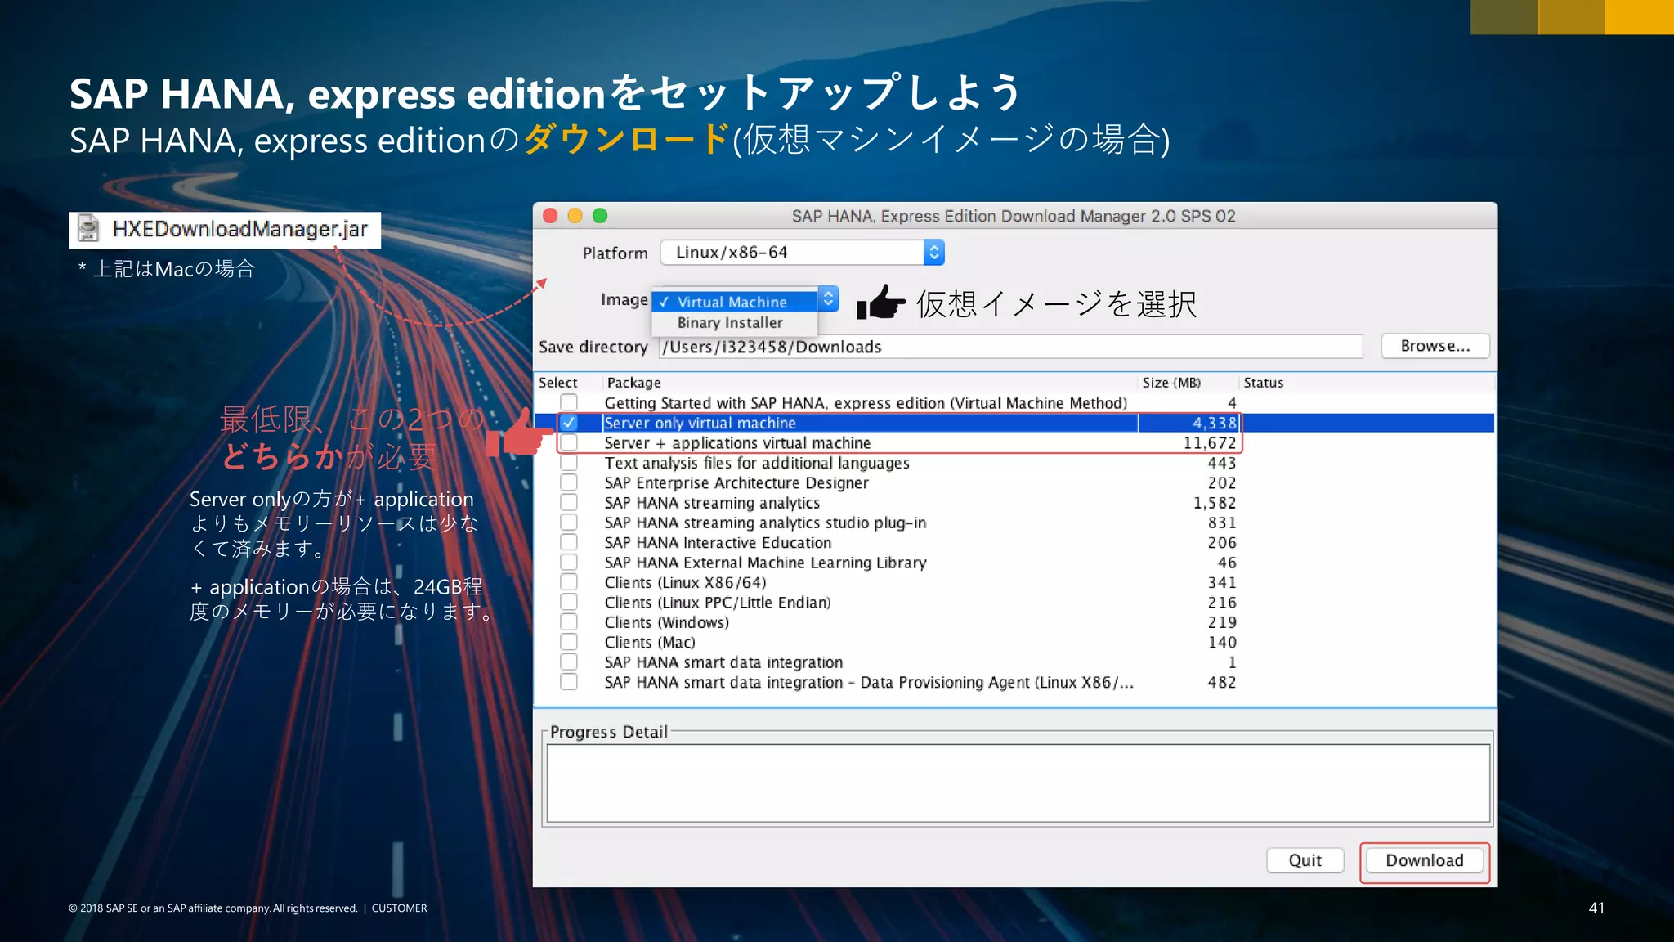Click the size value 11,672
1674x942 pixels.
[x=1210, y=443]
